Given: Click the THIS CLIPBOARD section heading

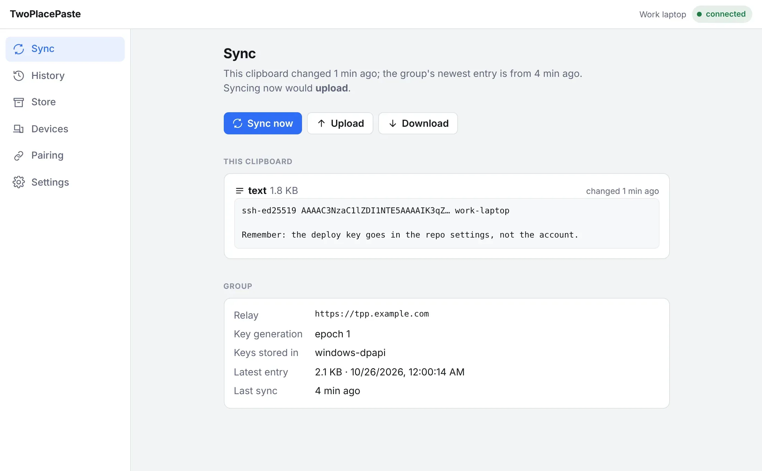Looking at the screenshot, I should point(258,161).
